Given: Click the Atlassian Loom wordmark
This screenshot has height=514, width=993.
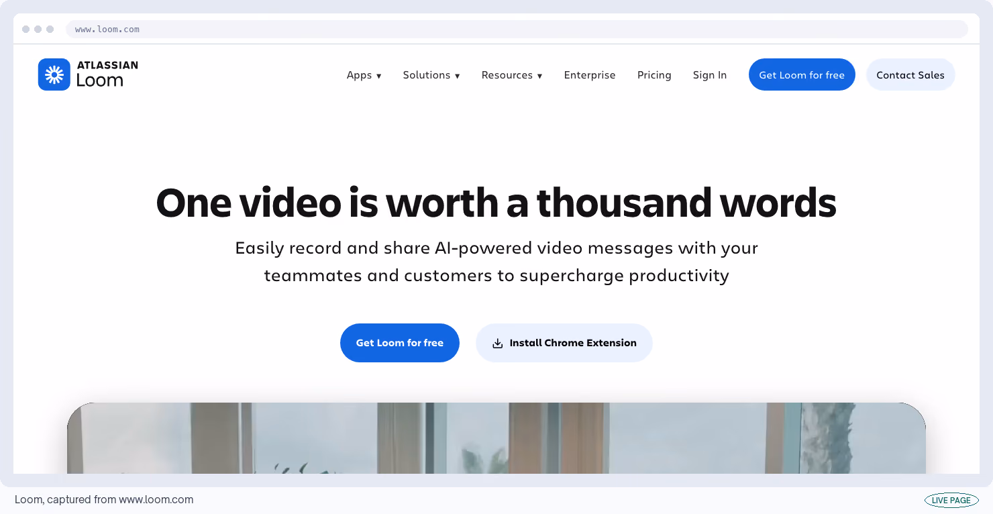Looking at the screenshot, I should pos(107,74).
